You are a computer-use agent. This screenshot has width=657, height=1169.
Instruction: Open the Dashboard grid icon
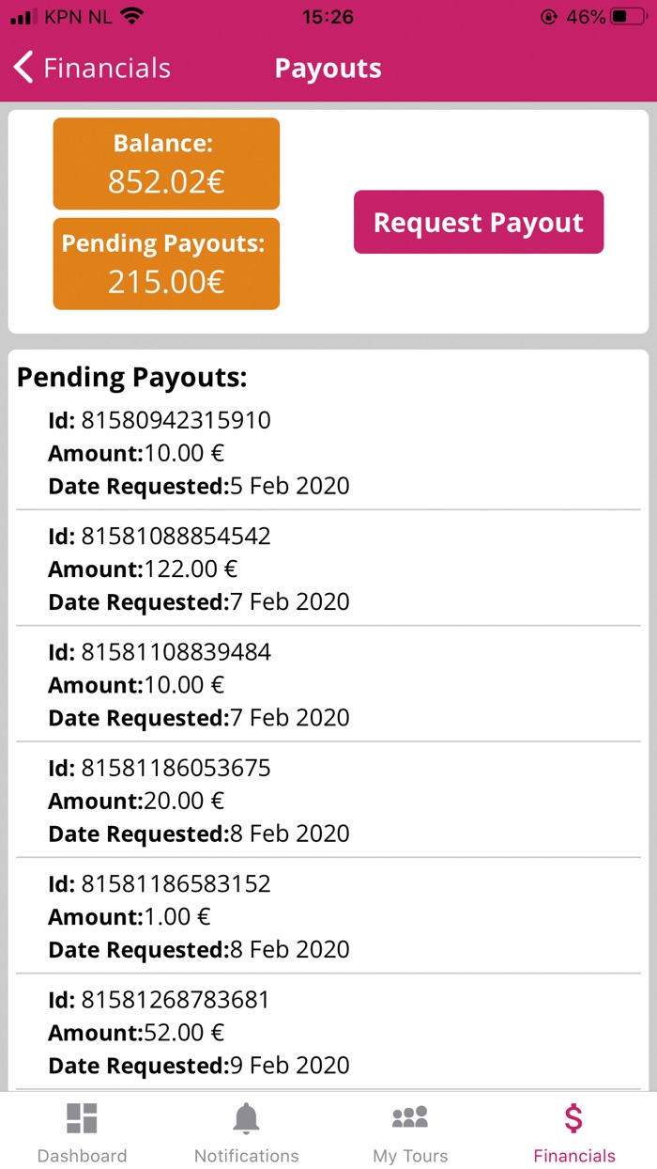coord(82,1118)
